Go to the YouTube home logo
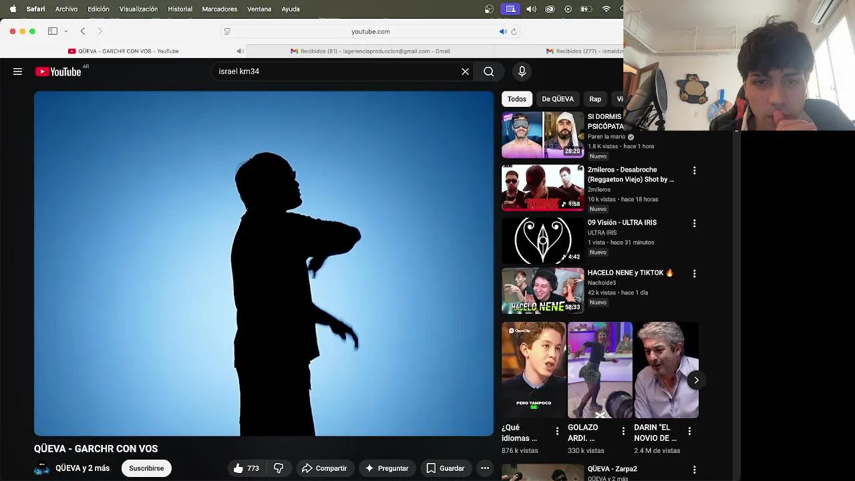The image size is (855, 481). [x=58, y=71]
